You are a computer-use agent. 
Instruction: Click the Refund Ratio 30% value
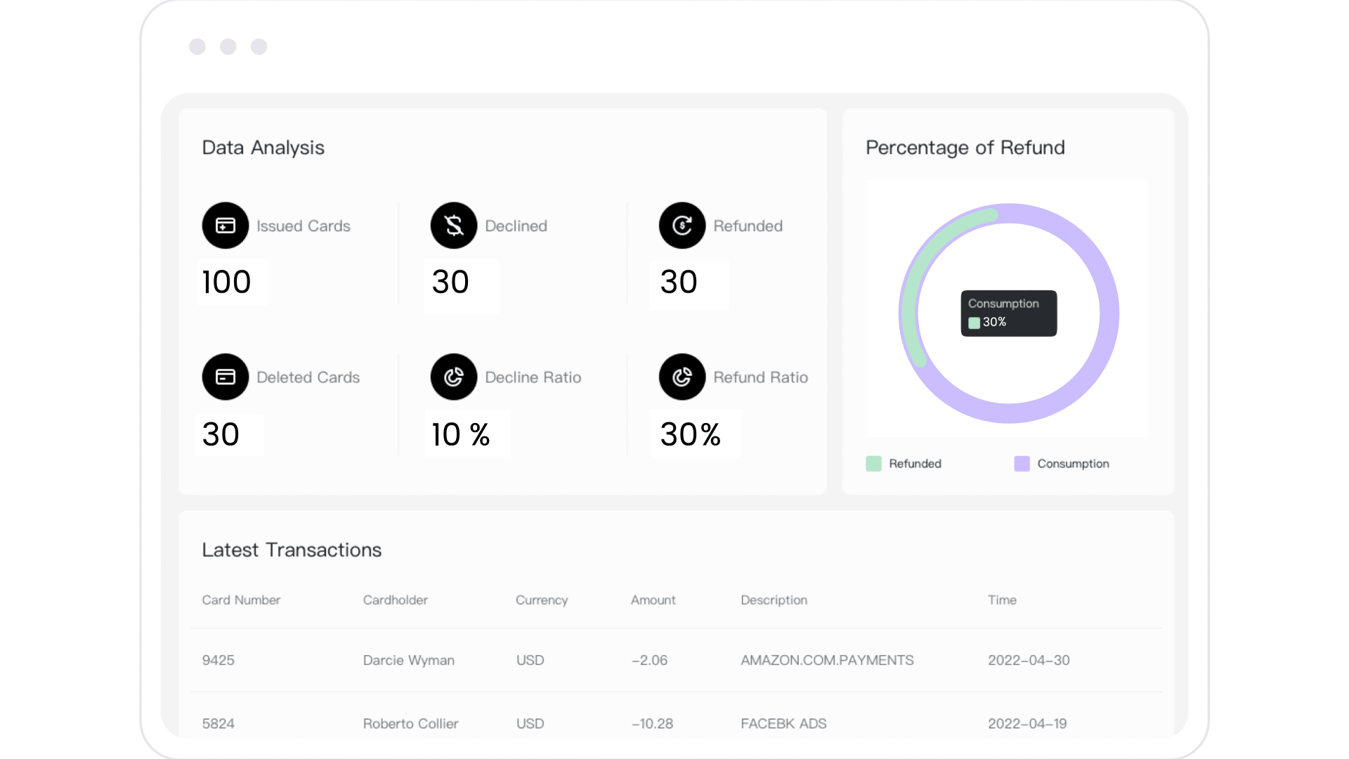coord(691,434)
